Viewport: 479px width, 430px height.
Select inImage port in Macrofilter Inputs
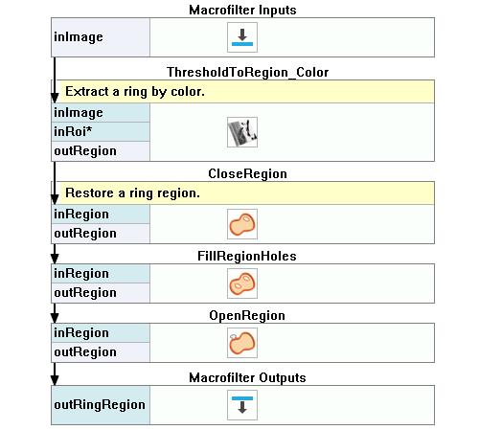click(101, 37)
